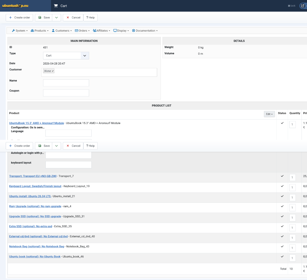Click Help button in top toolbar
Viewport: 307px width, 280px height.
90,18
